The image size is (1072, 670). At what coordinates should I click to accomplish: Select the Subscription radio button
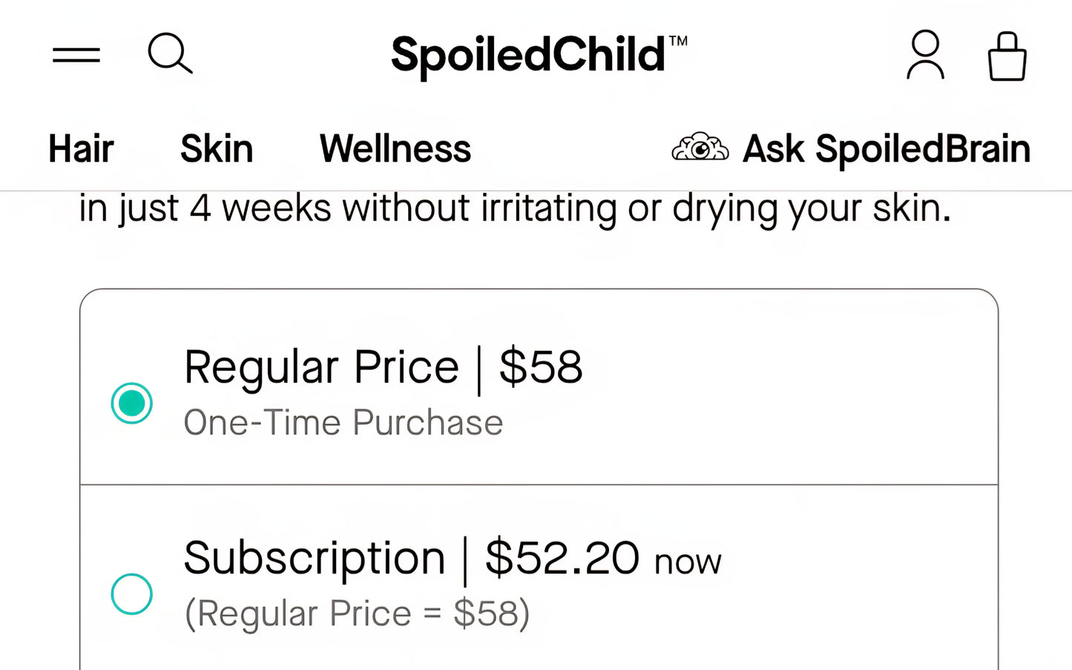132,594
